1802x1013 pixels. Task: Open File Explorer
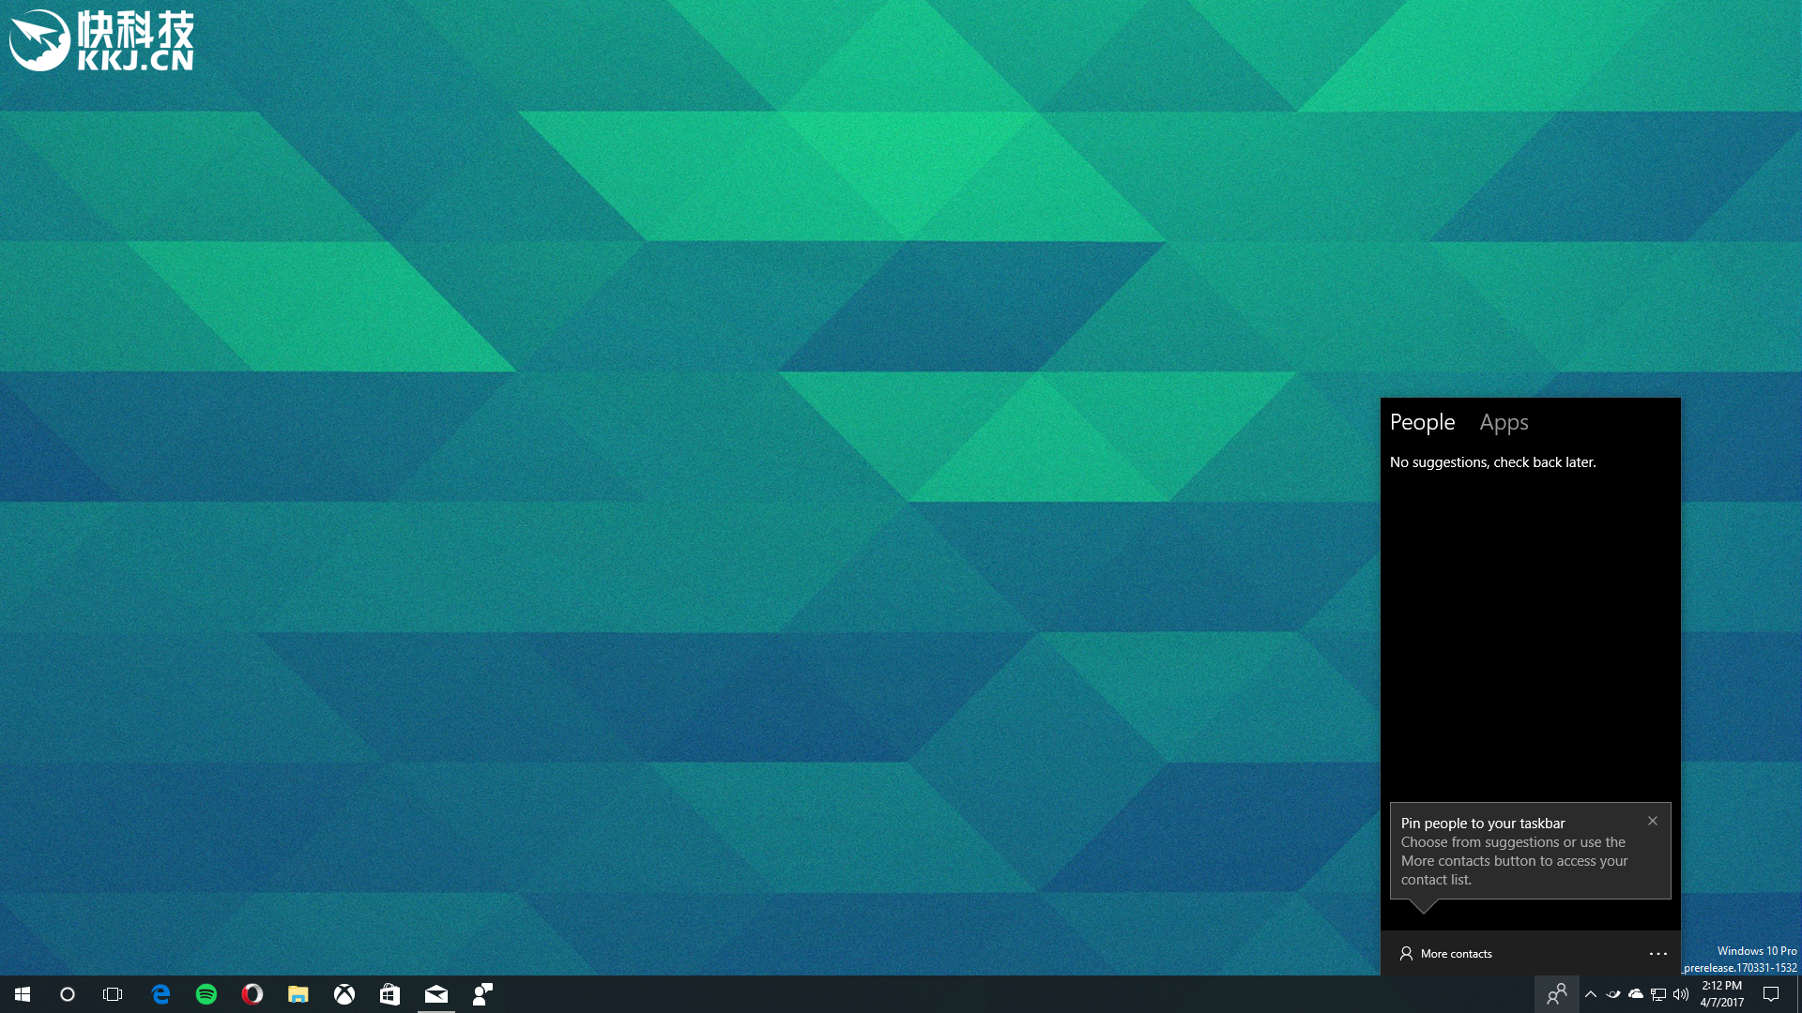[x=298, y=994]
